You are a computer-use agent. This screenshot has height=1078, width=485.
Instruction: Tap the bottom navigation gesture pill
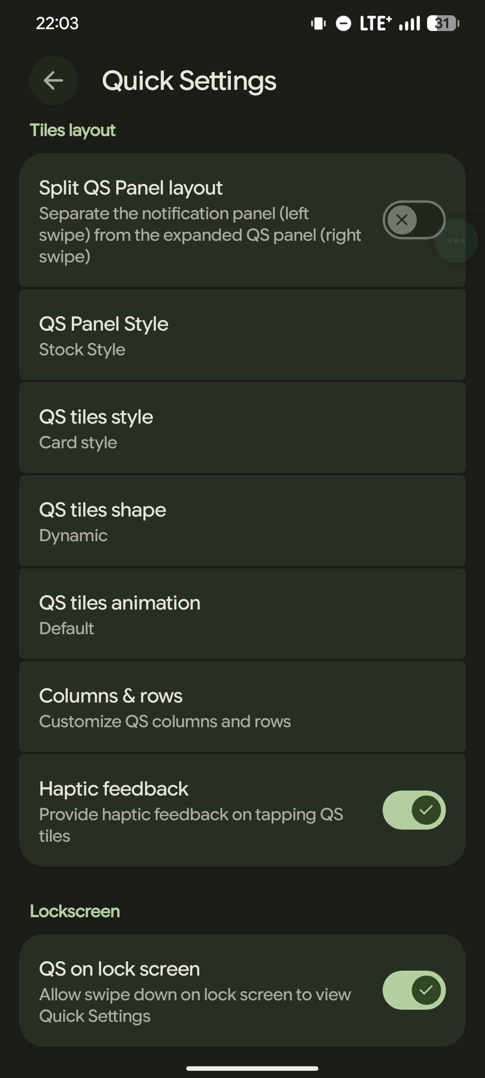click(252, 1069)
